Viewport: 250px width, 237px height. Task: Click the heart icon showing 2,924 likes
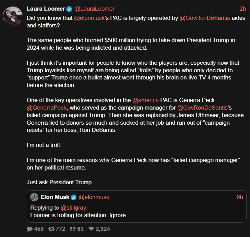[91, 228]
